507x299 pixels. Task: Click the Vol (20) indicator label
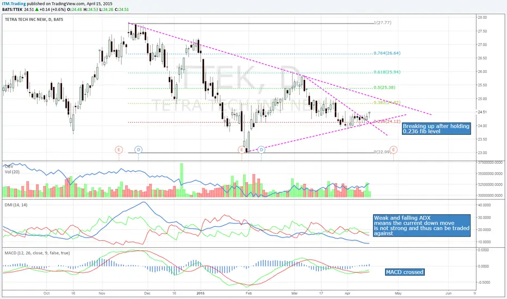(12, 172)
